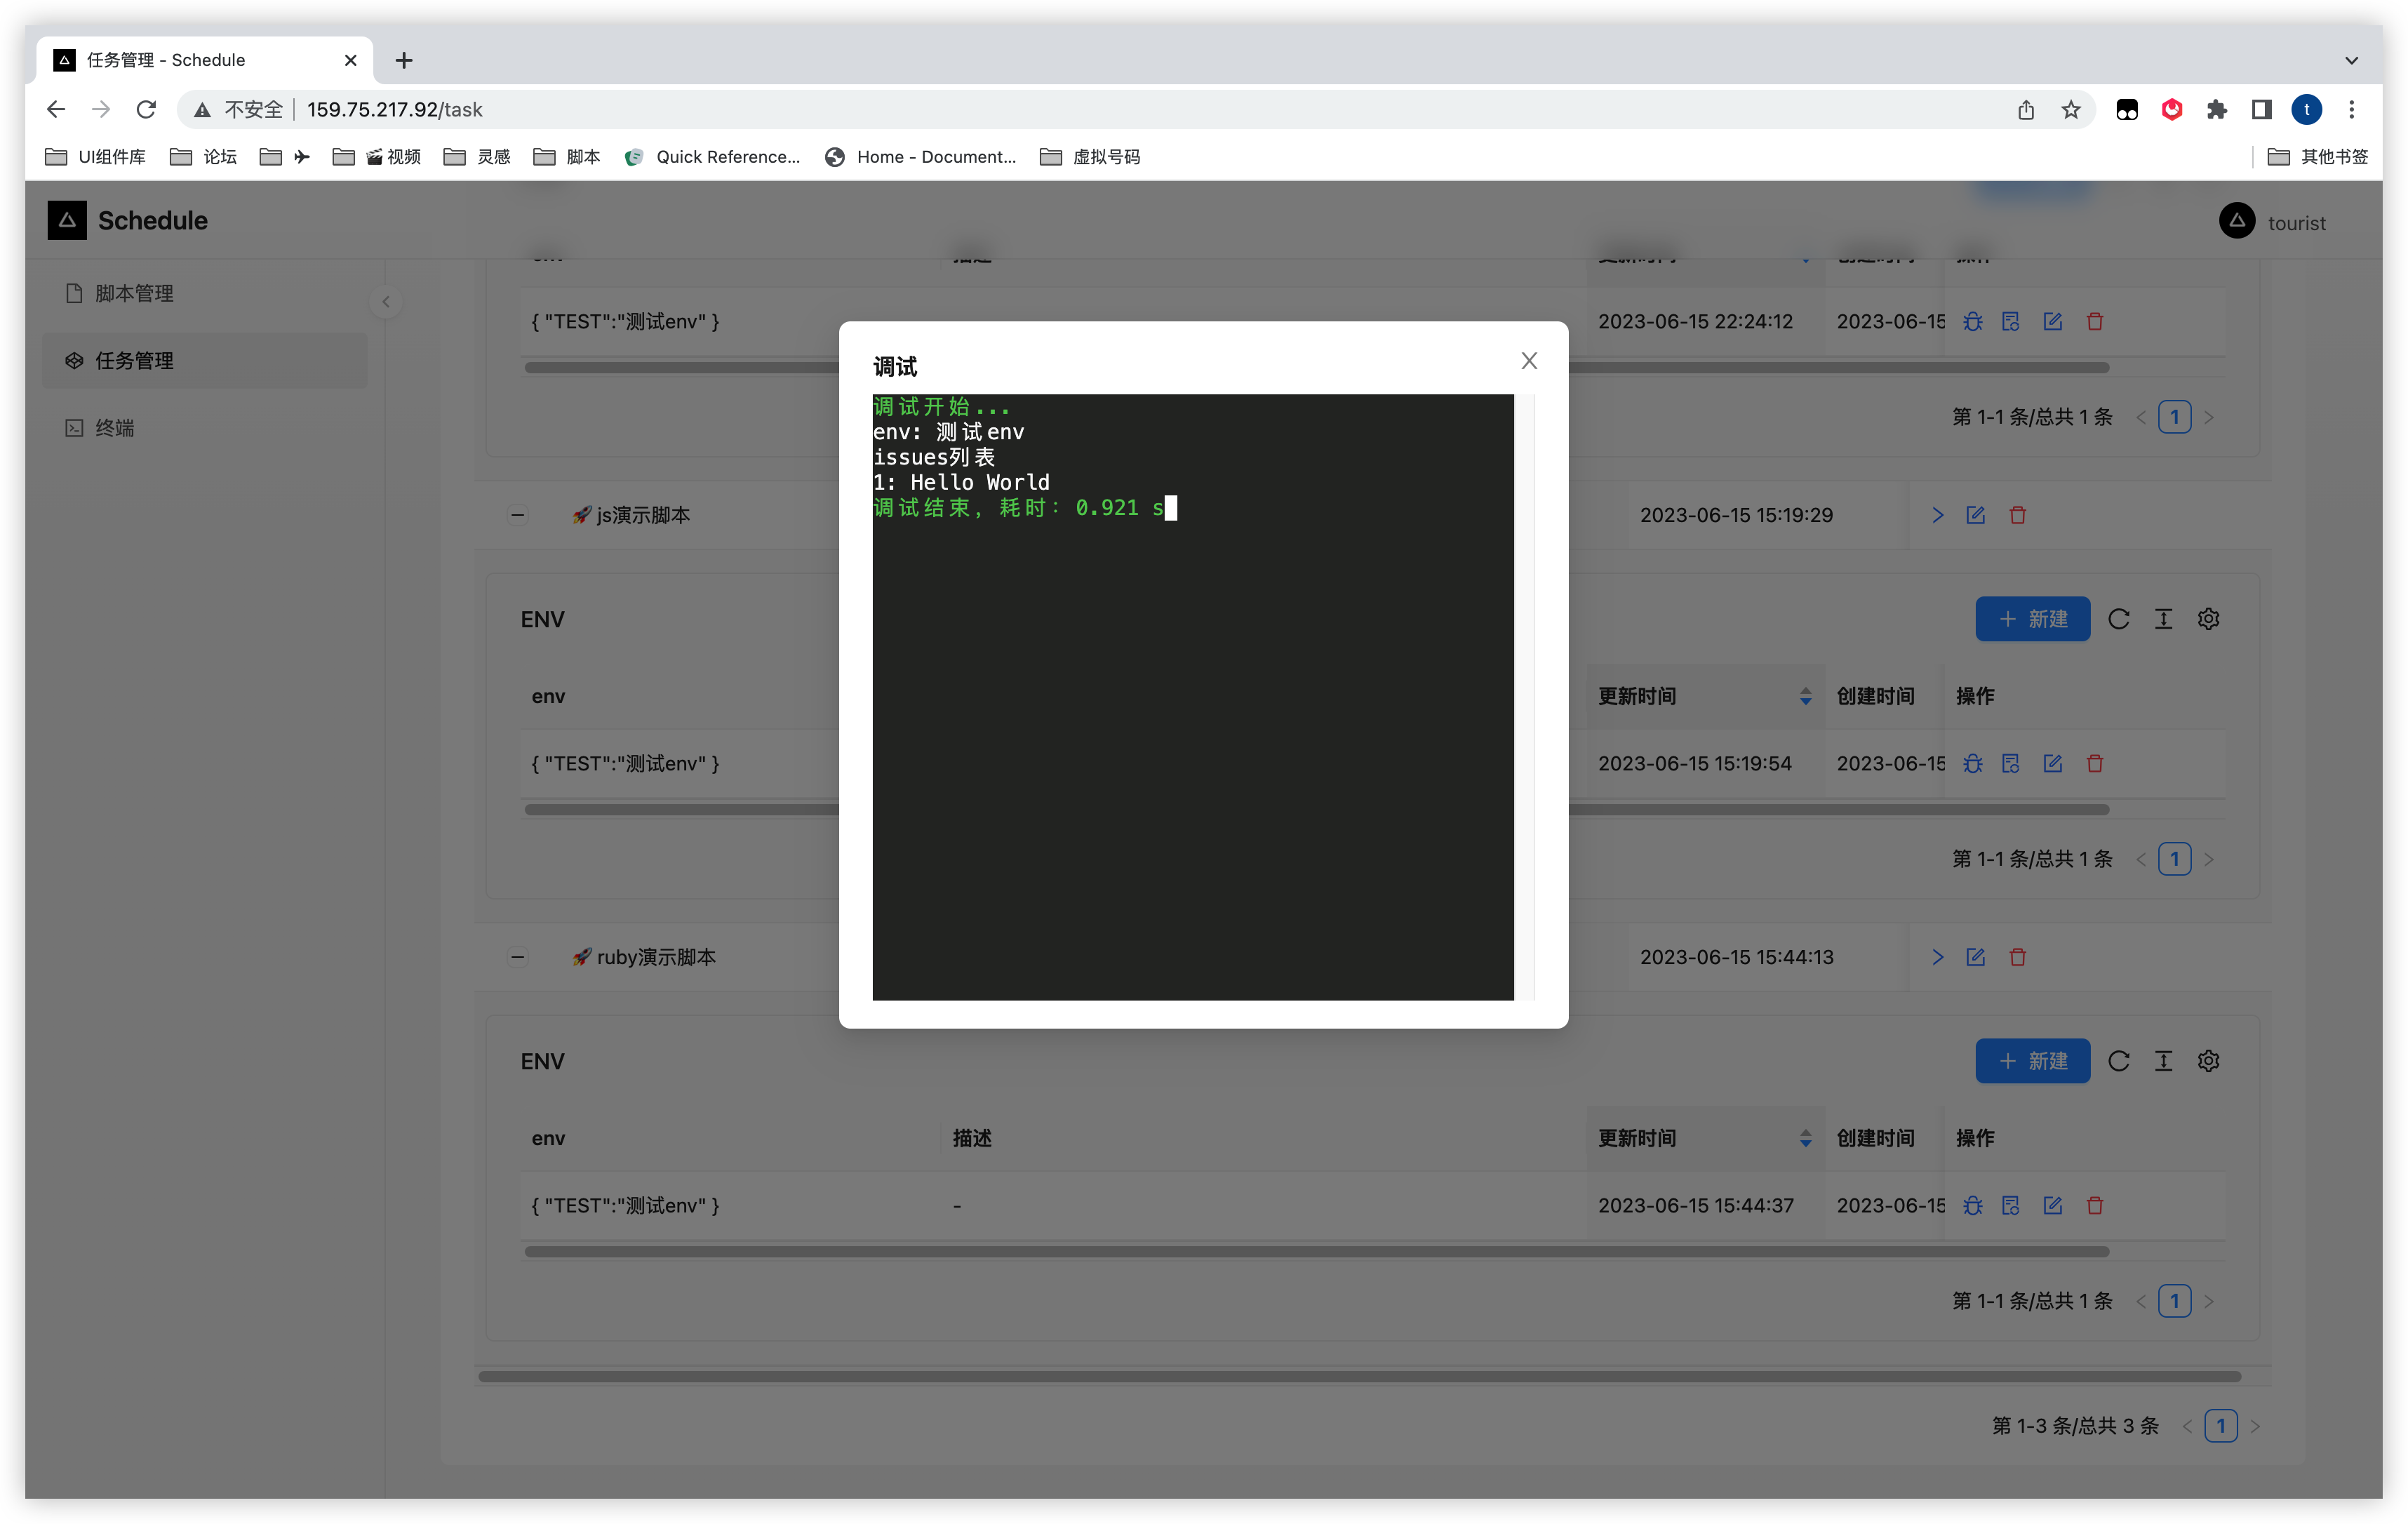Screen dimensions: 2408x1524
Task: Bookmark this page with star icon
Action: click(2071, 109)
